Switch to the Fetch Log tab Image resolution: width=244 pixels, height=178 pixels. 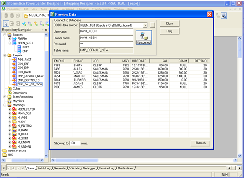(44, 168)
